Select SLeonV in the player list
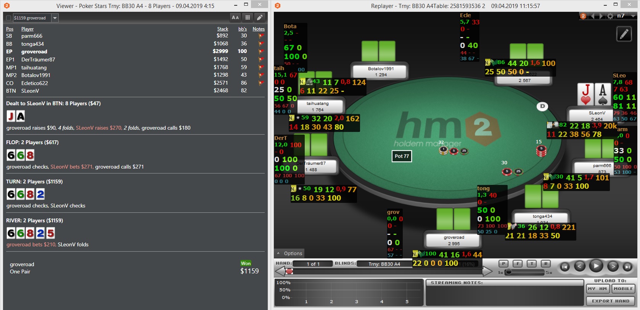This screenshot has height=310, width=640. click(x=30, y=91)
